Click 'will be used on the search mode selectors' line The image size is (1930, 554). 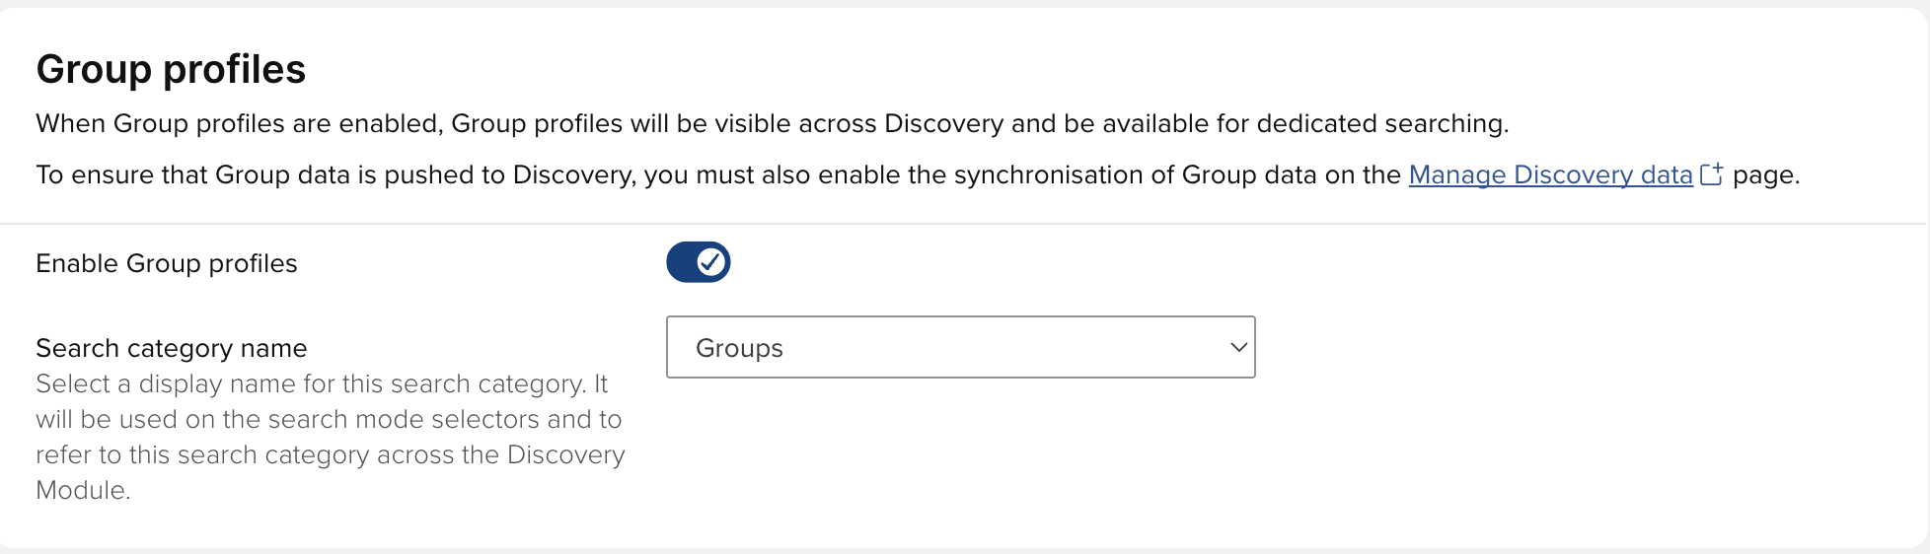328,419
